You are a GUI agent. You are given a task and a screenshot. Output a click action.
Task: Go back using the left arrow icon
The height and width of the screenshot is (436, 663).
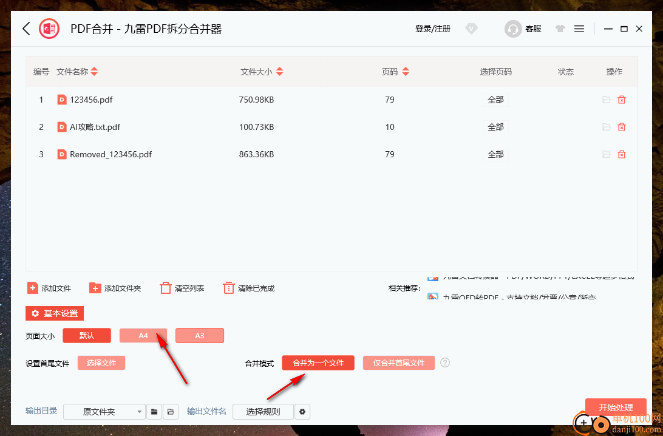26,29
